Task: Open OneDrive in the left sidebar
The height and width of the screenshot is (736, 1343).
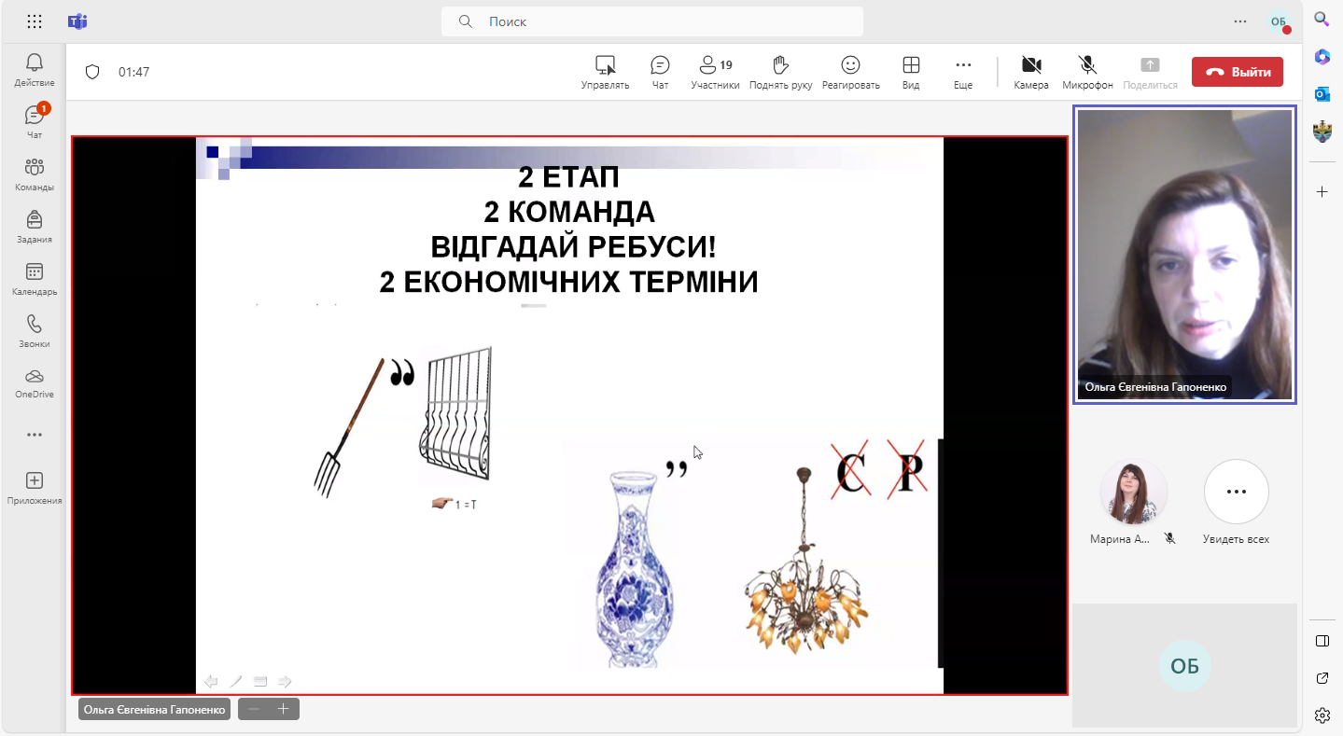Action: [x=35, y=383]
